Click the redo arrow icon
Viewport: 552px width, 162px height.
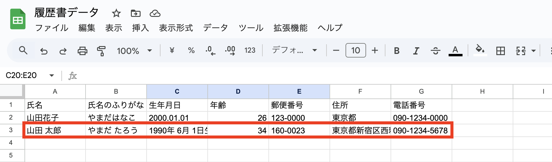click(x=63, y=51)
